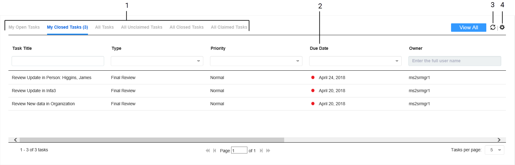Viewport: 515px width, 165px height.
Task: Open the Priority filter dropdown
Action: click(x=256, y=61)
